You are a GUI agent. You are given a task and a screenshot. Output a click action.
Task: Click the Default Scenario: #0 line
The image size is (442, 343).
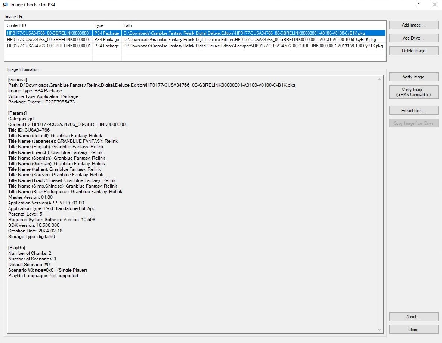29,265
